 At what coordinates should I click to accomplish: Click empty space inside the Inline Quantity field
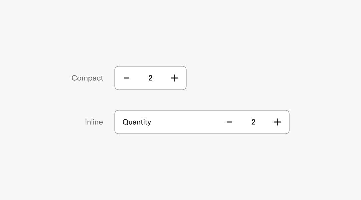point(187,122)
